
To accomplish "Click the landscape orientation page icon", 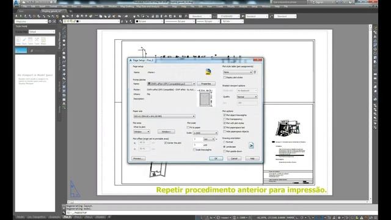I will coord(251,145).
